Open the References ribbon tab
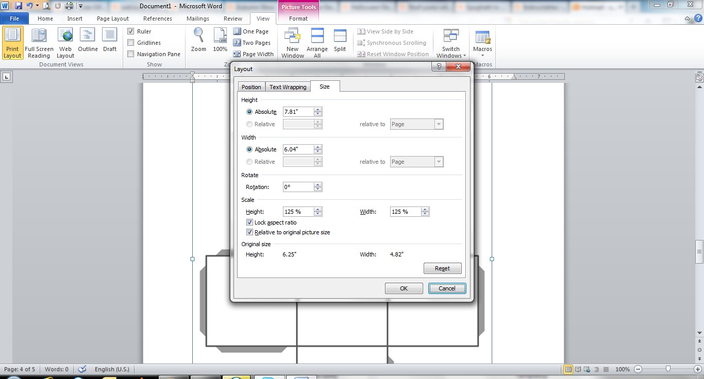The height and width of the screenshot is (379, 704). (x=158, y=19)
